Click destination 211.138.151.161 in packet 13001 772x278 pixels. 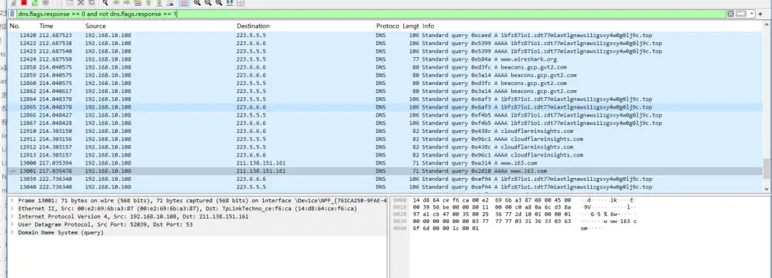pos(261,171)
